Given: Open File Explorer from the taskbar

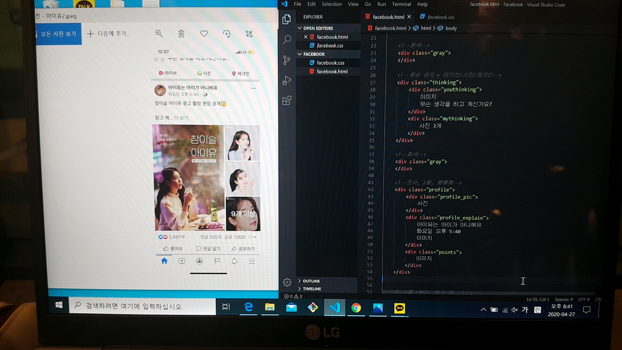Looking at the screenshot, I should click(270, 307).
